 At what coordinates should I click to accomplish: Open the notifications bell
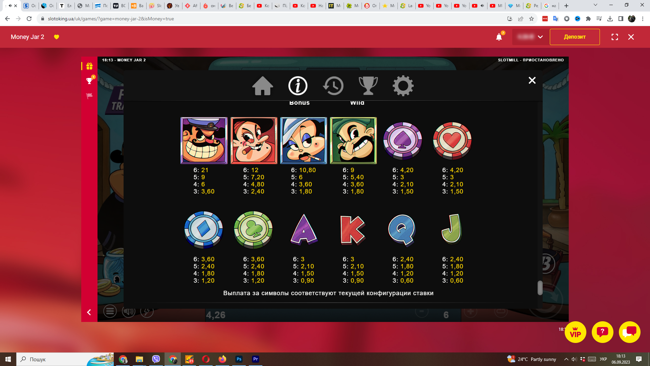coord(499,37)
